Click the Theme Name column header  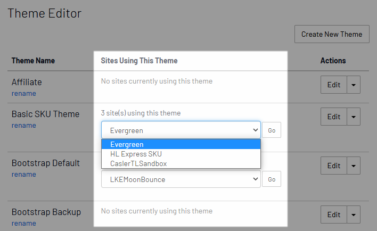point(33,61)
